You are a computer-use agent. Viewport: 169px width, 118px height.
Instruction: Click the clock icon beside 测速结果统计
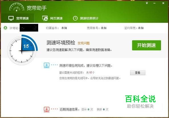point(75,18)
